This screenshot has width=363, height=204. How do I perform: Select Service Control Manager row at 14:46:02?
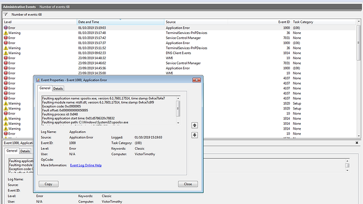tap(180, 63)
